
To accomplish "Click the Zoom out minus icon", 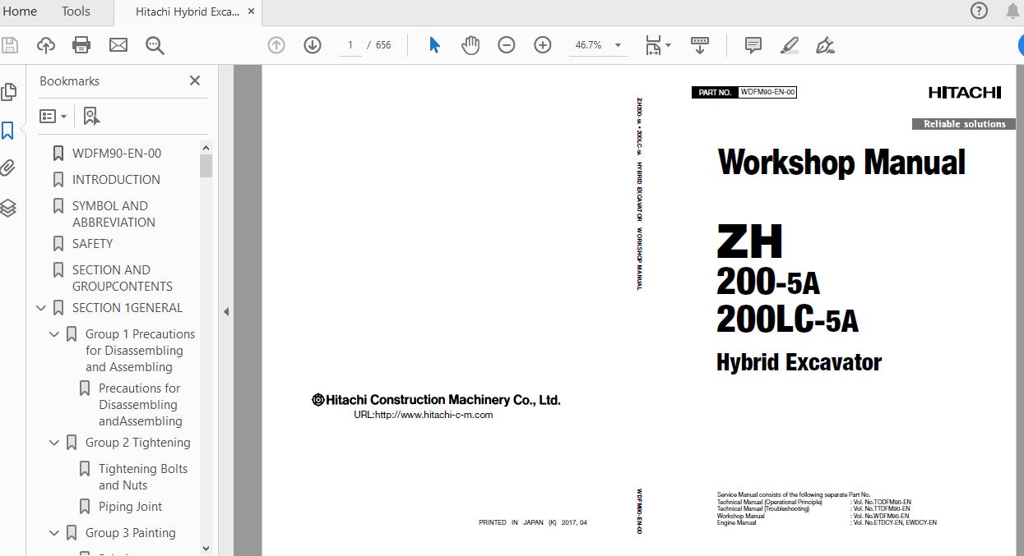I will coord(507,45).
